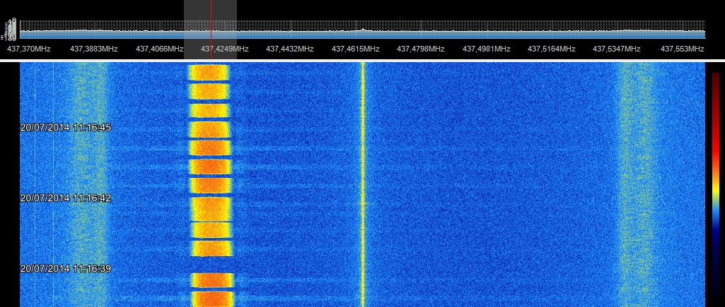Click the 437,4981MHz frequency label

pyautogui.click(x=487, y=49)
